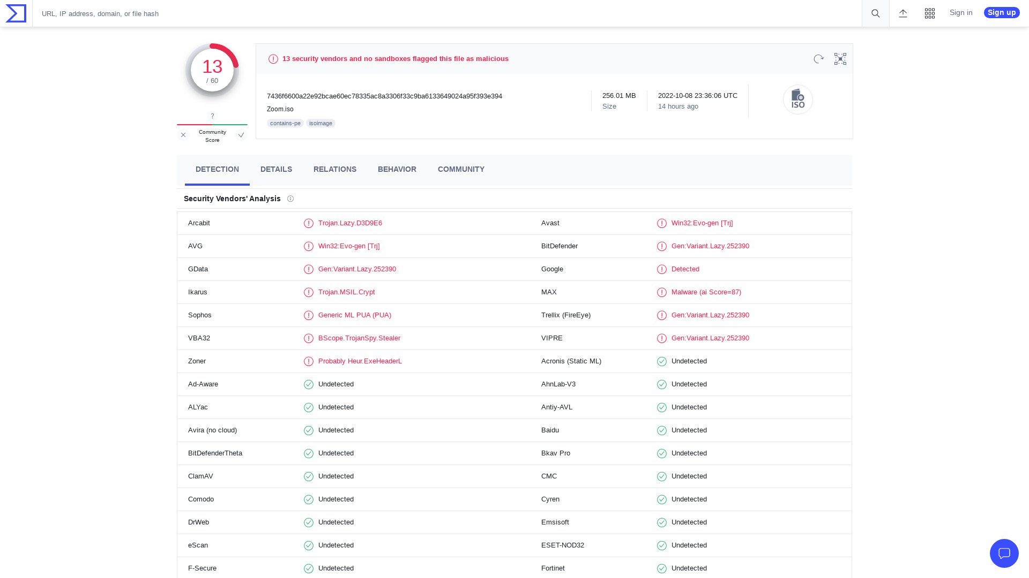
Task: Reanalyze the file using the circular arrow icon
Action: click(818, 59)
